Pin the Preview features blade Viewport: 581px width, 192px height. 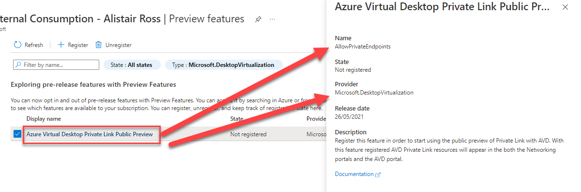pos(259,19)
